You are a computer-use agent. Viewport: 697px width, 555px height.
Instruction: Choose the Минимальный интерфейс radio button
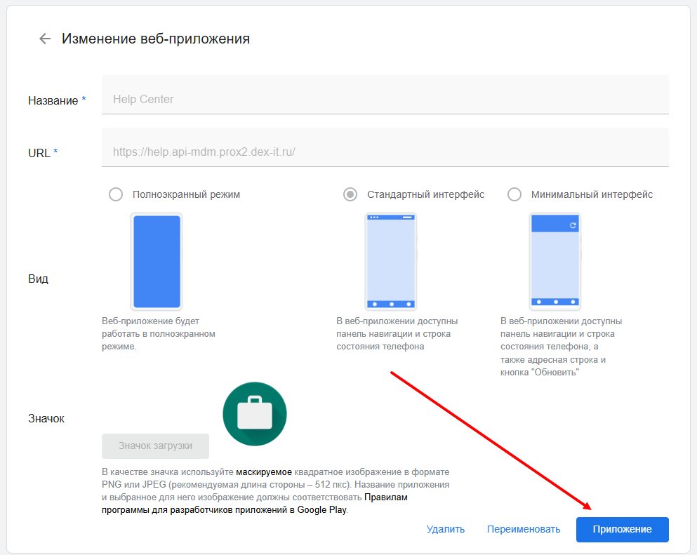click(515, 194)
